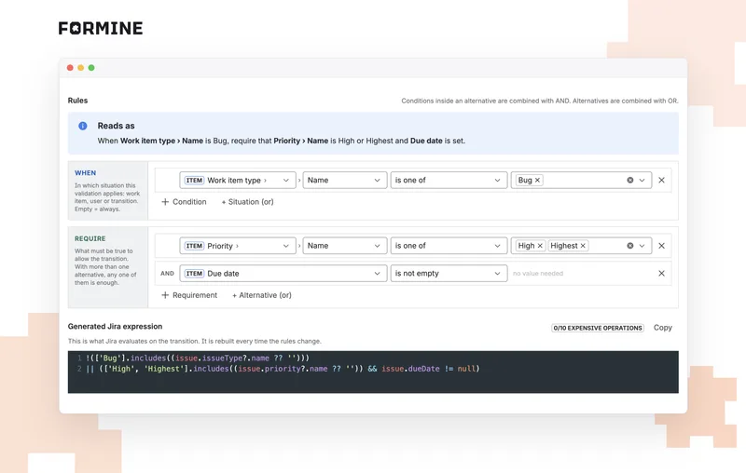Remove the Bug tag from the value field
The height and width of the screenshot is (473, 746).
[537, 180]
